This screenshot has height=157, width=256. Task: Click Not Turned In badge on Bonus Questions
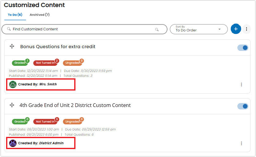[45, 63]
